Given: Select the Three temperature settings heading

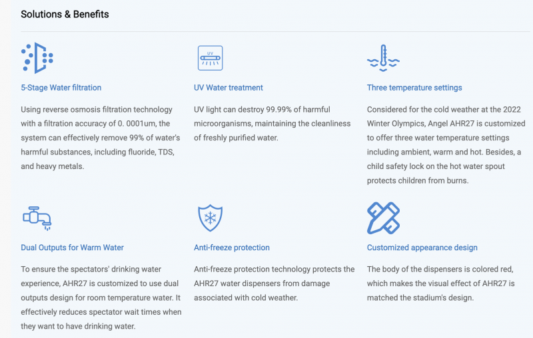Looking at the screenshot, I should pos(414,88).
